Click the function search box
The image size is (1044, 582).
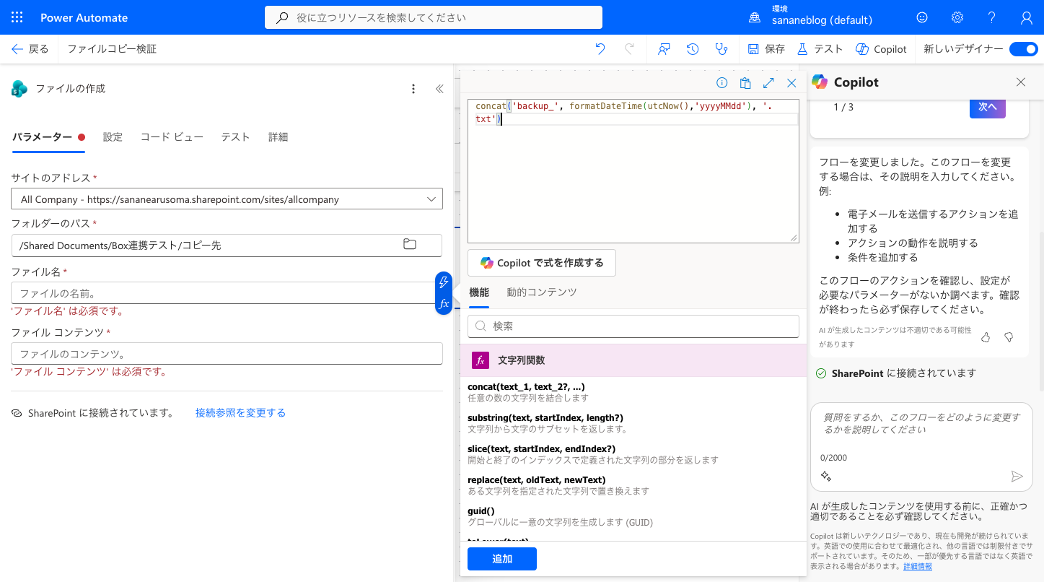tap(633, 326)
